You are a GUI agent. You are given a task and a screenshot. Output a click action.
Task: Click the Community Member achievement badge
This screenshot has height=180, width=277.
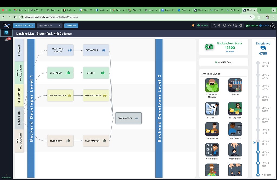(212, 85)
